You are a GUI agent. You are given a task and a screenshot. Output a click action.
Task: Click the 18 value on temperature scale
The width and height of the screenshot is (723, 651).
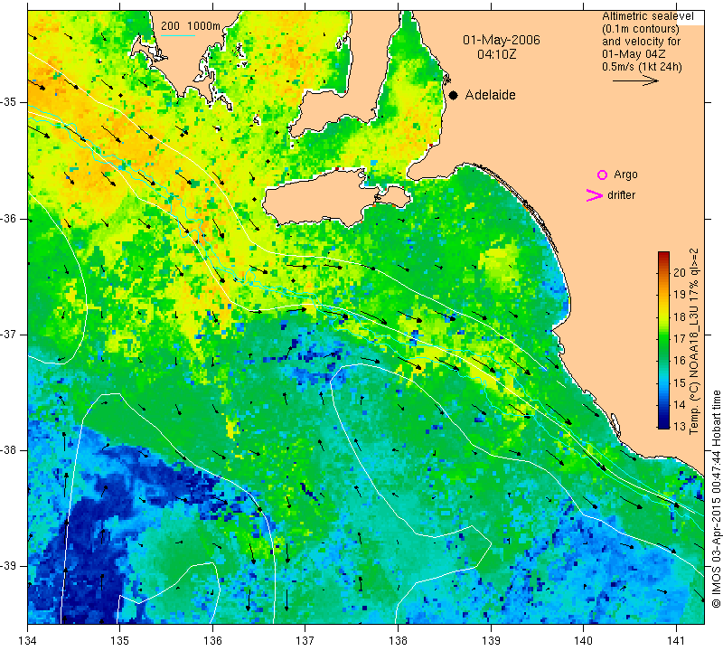tap(680, 317)
